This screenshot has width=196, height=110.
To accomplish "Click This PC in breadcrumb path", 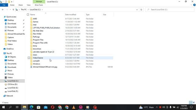I will (24, 9).
